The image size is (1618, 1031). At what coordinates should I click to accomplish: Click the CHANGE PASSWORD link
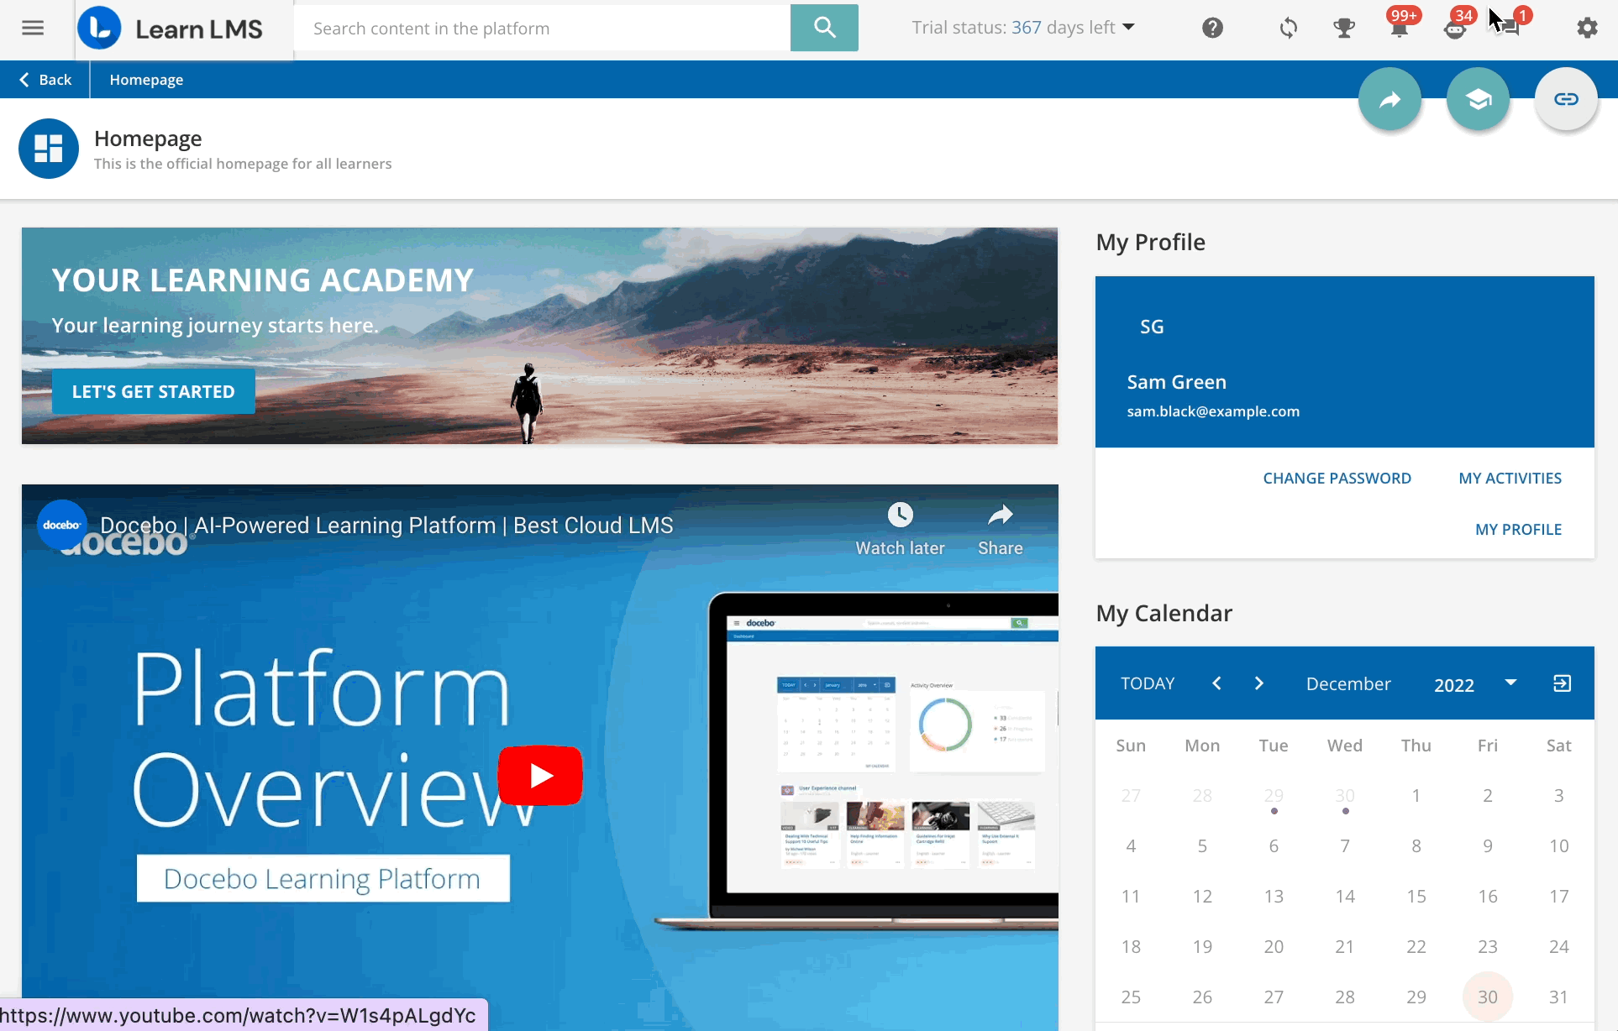tap(1337, 479)
